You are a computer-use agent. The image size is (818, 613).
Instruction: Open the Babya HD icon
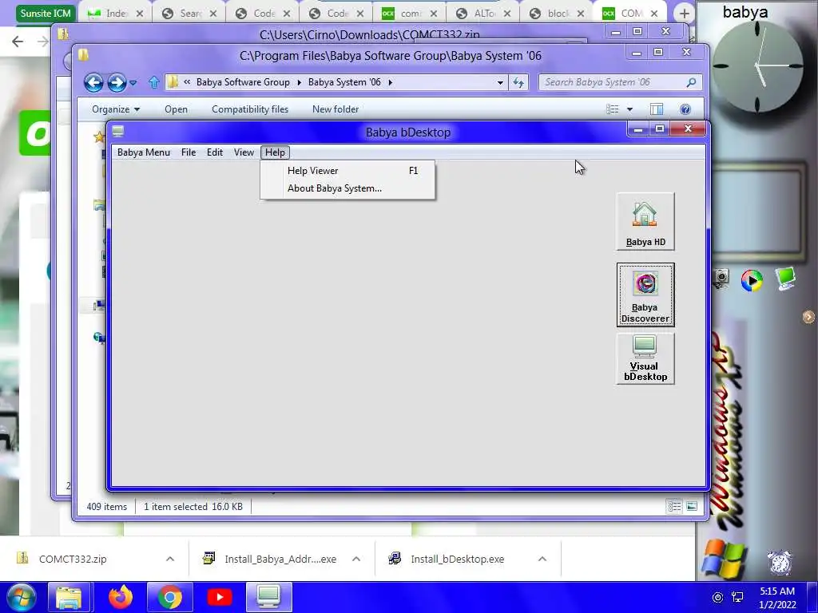coord(645,222)
